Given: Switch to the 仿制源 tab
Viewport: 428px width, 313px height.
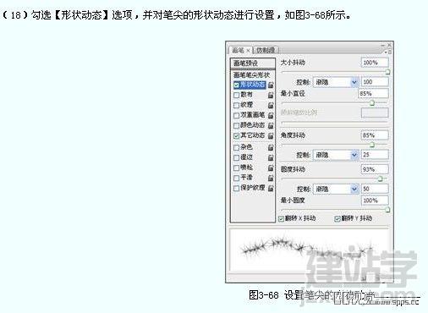Looking at the screenshot, I should (x=266, y=51).
